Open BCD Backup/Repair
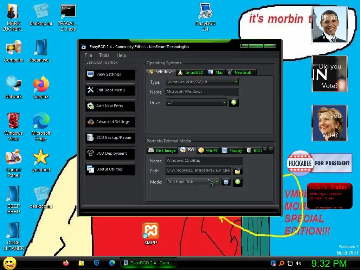Viewport: 360px width, 270px height. [x=110, y=137]
